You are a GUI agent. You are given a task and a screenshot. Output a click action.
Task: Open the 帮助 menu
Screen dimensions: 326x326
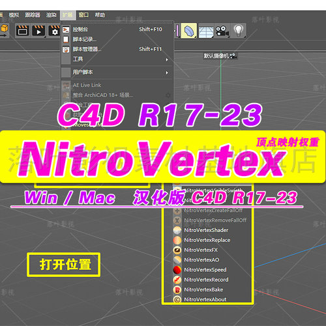pos(100,15)
